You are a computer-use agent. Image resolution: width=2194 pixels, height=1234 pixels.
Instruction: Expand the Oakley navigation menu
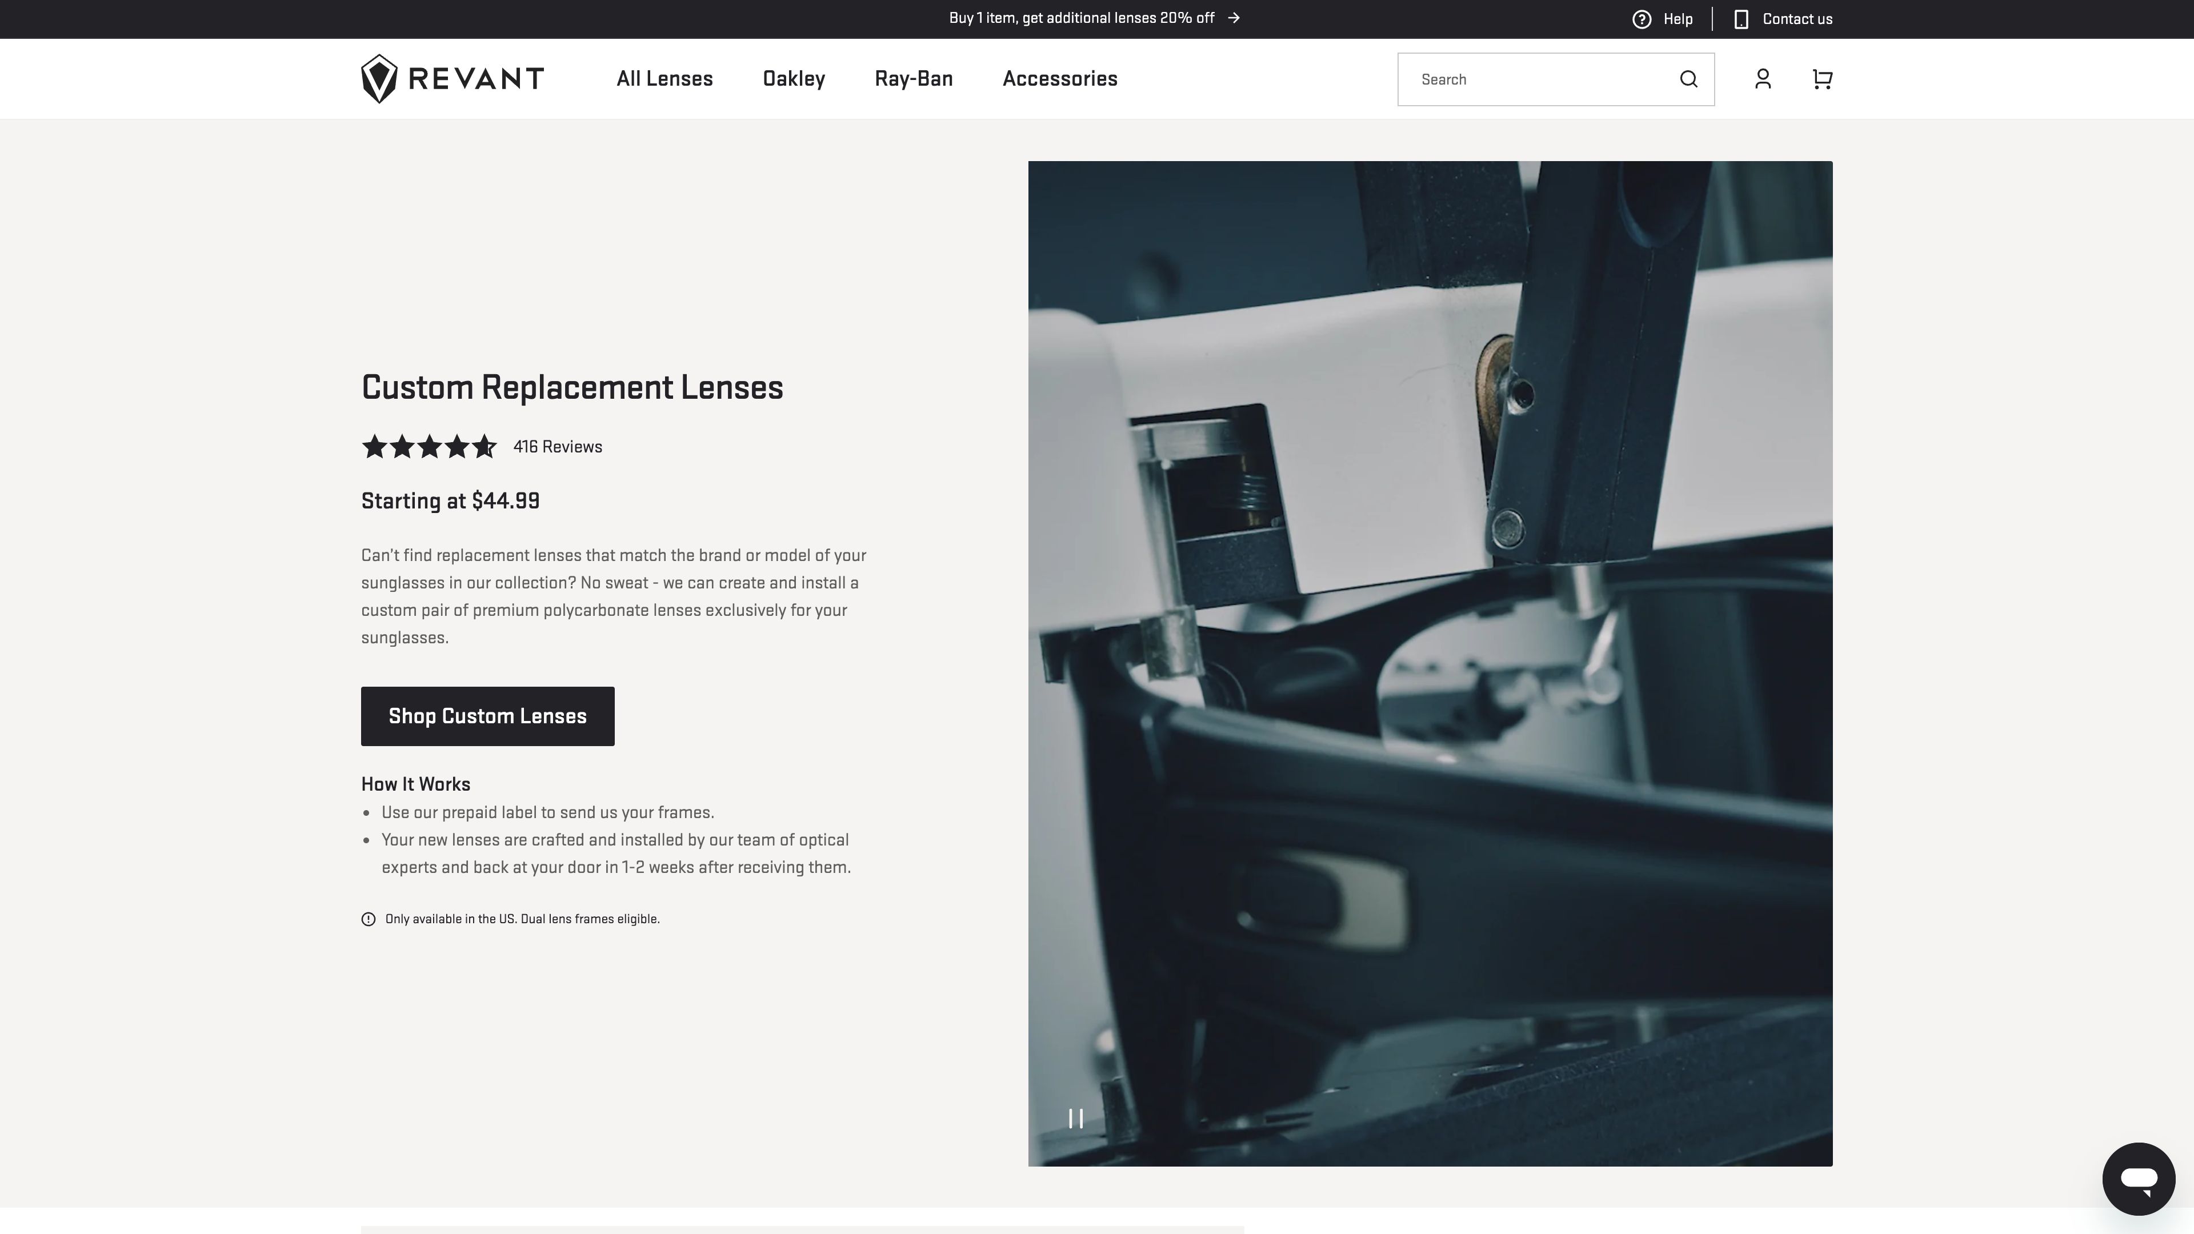tap(793, 78)
